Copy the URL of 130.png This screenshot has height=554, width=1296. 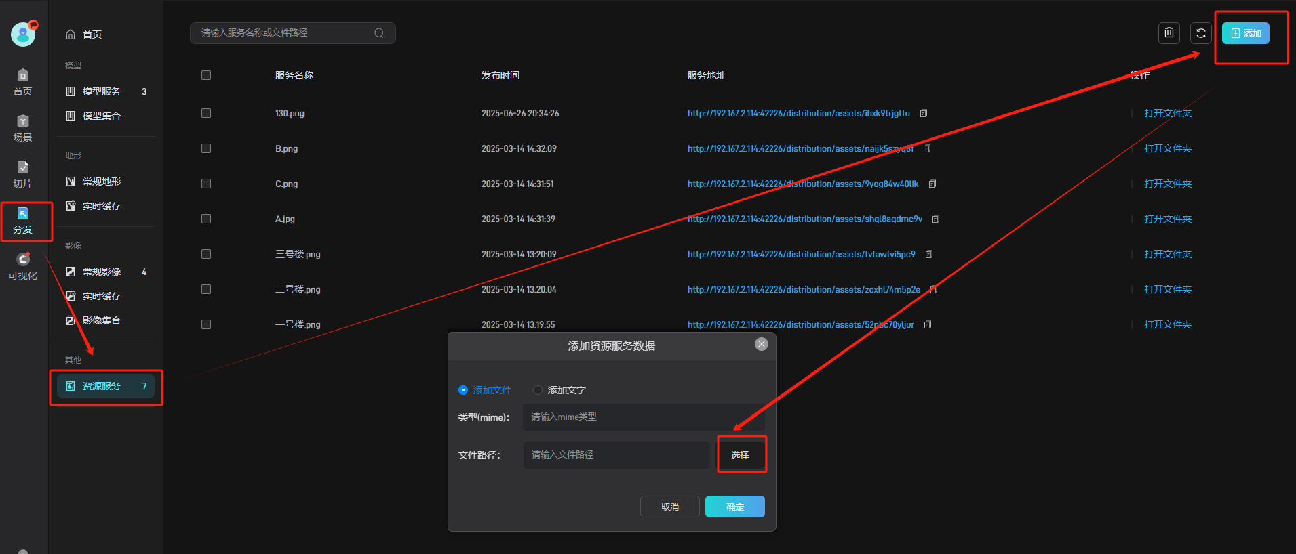(x=924, y=114)
